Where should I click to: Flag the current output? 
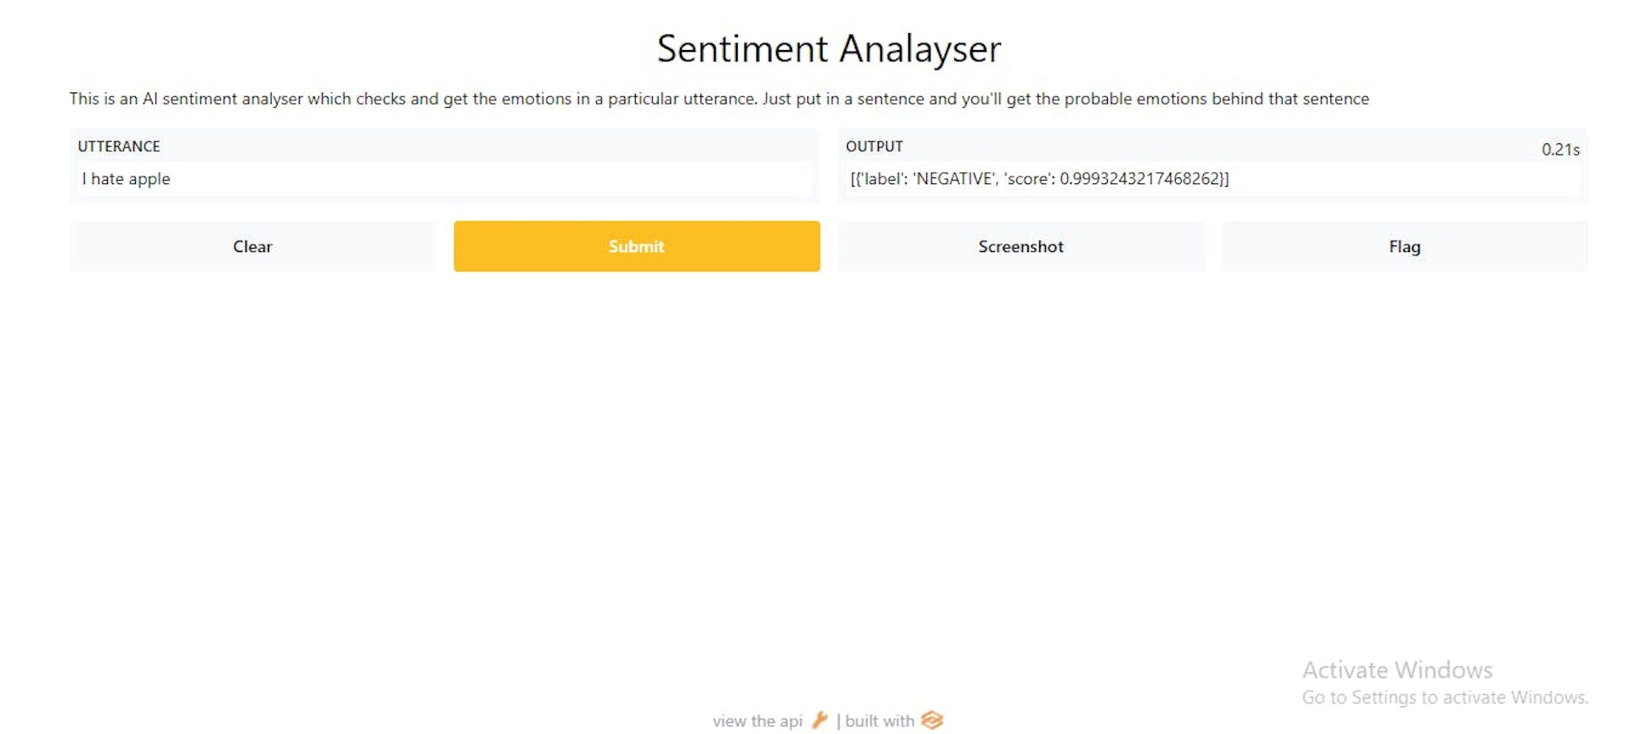1405,246
